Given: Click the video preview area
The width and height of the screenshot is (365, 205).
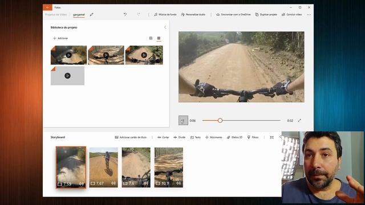Looking at the screenshot, I should click(x=241, y=67).
